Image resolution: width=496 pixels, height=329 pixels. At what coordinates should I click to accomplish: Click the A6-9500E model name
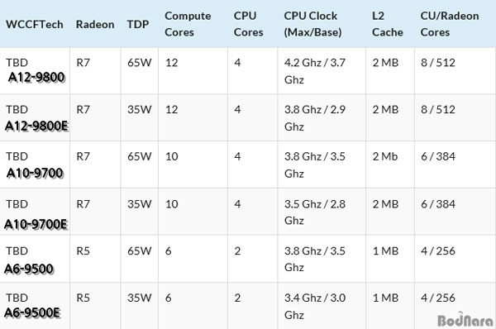[32, 312]
